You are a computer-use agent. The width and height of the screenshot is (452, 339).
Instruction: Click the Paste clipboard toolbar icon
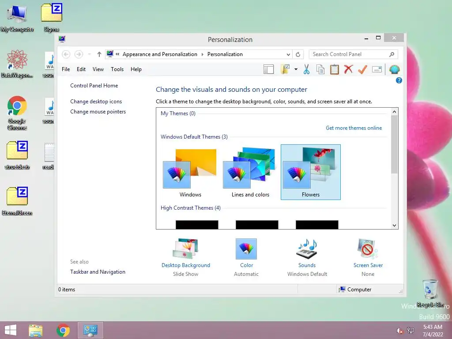(335, 69)
